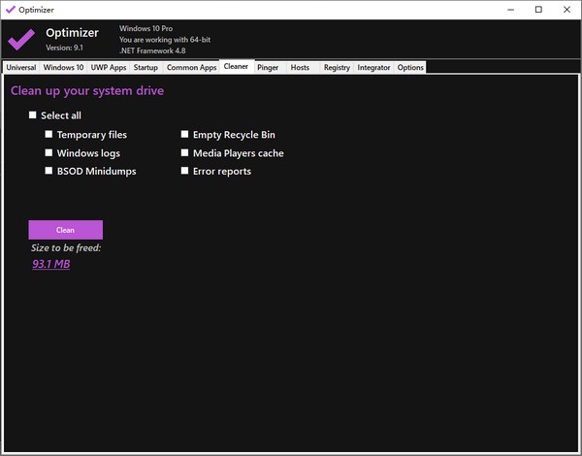Tick Media Players cache checkbox
Viewport: 582px width, 456px height.
pyautogui.click(x=184, y=152)
